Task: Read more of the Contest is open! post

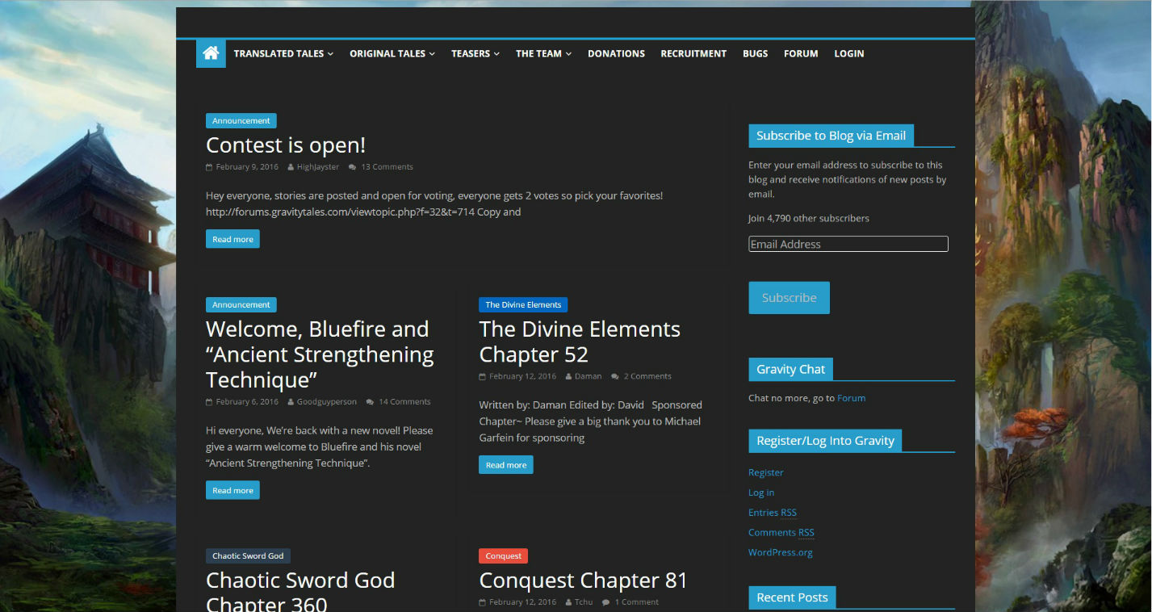Action: [x=232, y=239]
